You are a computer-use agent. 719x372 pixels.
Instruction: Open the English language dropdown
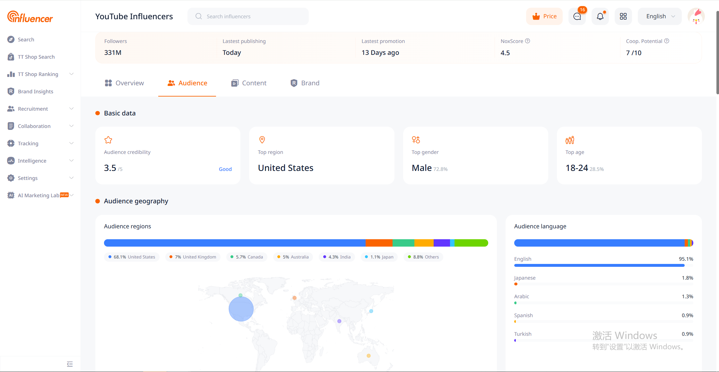click(660, 16)
